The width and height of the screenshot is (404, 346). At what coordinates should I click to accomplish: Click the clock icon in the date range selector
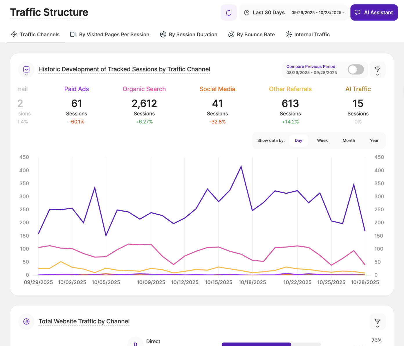point(246,12)
